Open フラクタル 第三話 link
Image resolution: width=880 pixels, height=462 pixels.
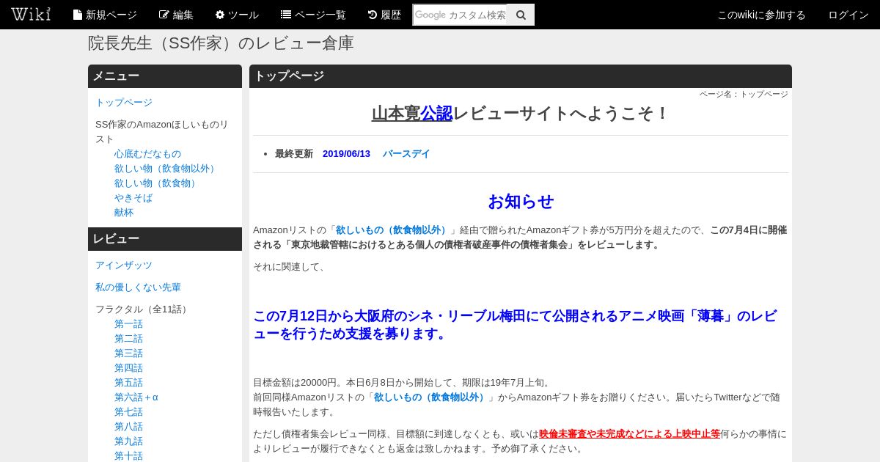[x=128, y=353]
